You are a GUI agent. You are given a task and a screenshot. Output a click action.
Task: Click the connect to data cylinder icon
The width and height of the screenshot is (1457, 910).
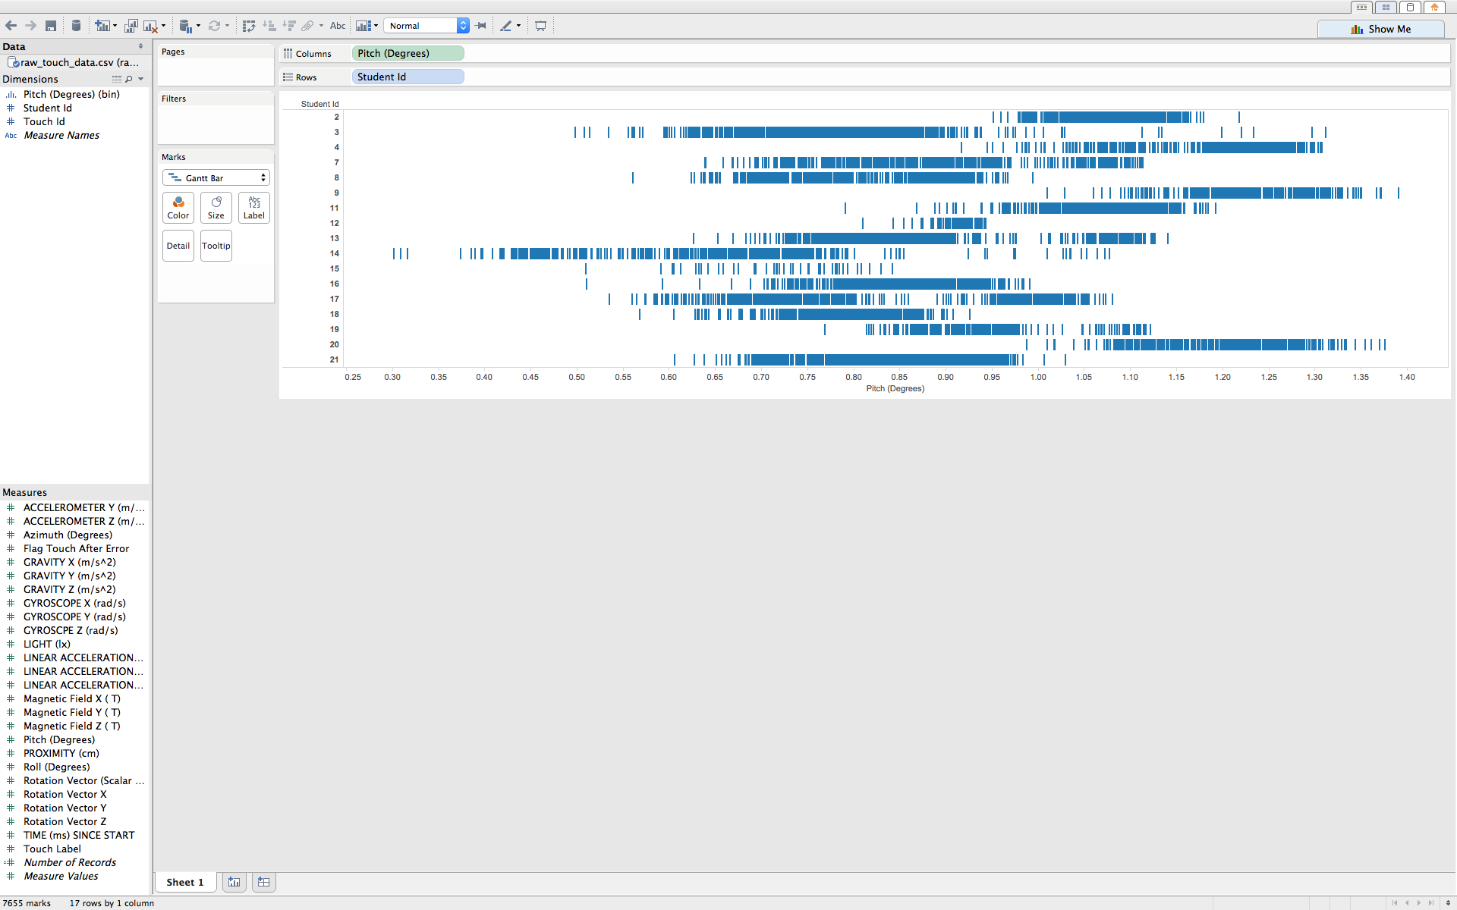pyautogui.click(x=76, y=26)
